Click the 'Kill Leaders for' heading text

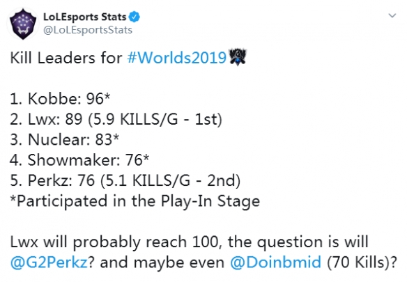pyautogui.click(x=66, y=58)
